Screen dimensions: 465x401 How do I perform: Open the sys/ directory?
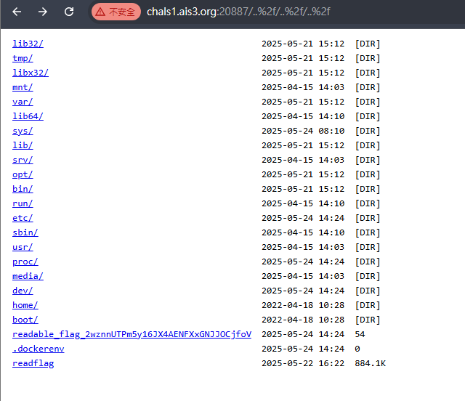coord(23,131)
